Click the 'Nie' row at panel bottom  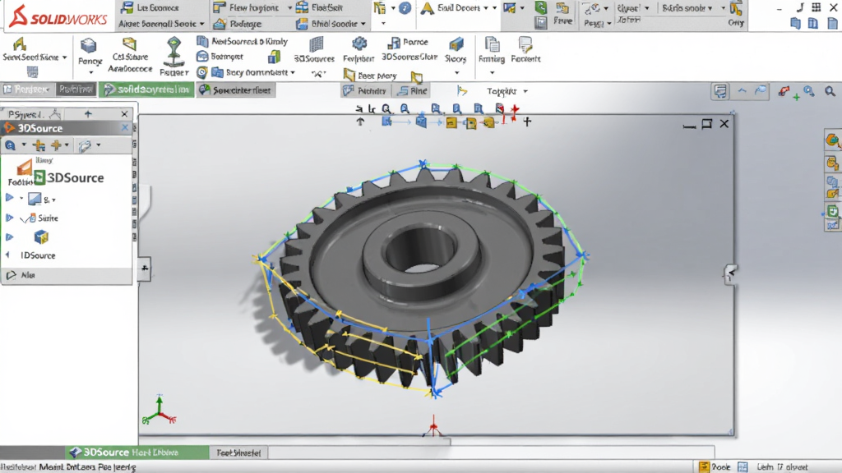pyautogui.click(x=67, y=275)
